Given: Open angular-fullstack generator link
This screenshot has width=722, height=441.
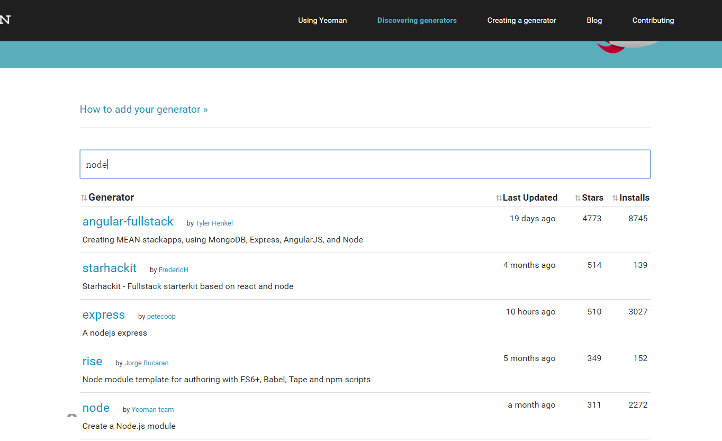Looking at the screenshot, I should 128,221.
